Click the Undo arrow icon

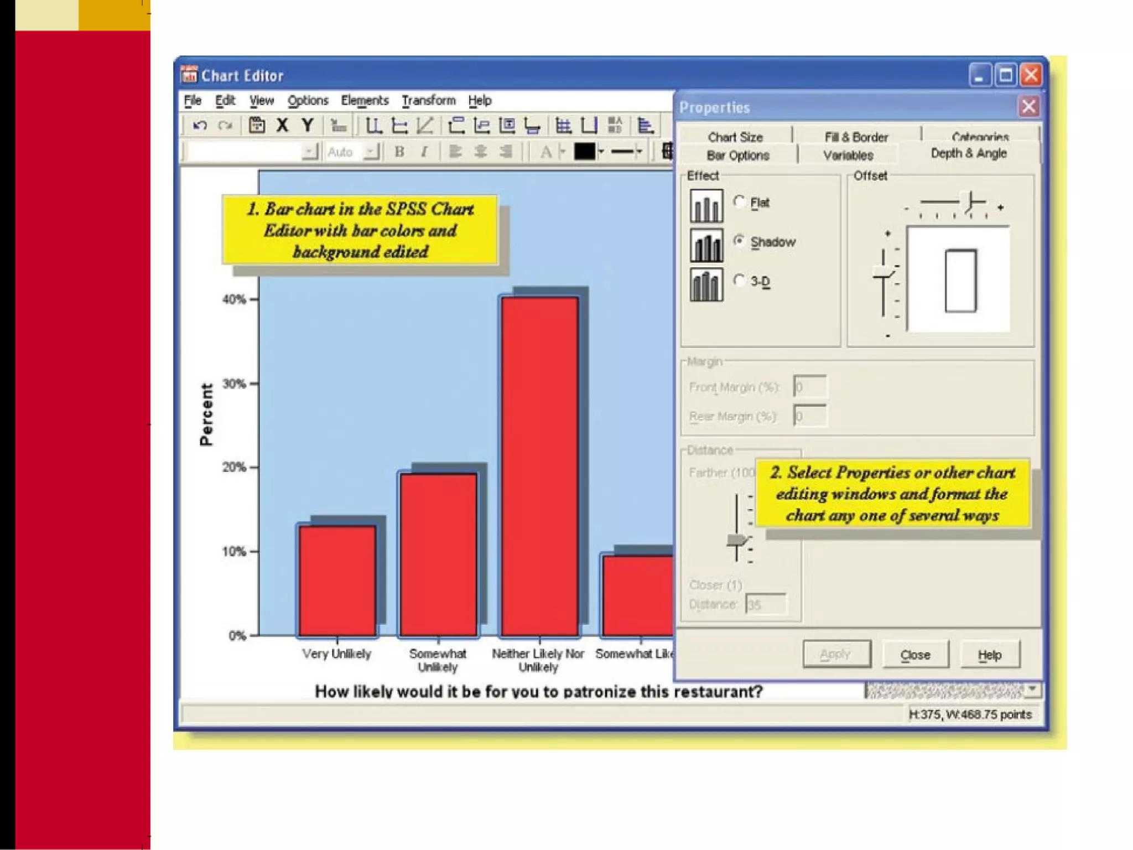click(200, 126)
